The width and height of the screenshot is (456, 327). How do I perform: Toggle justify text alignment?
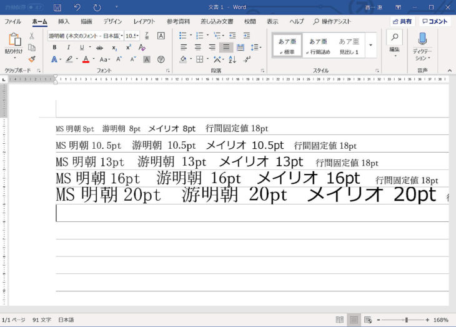pyautogui.click(x=226, y=48)
